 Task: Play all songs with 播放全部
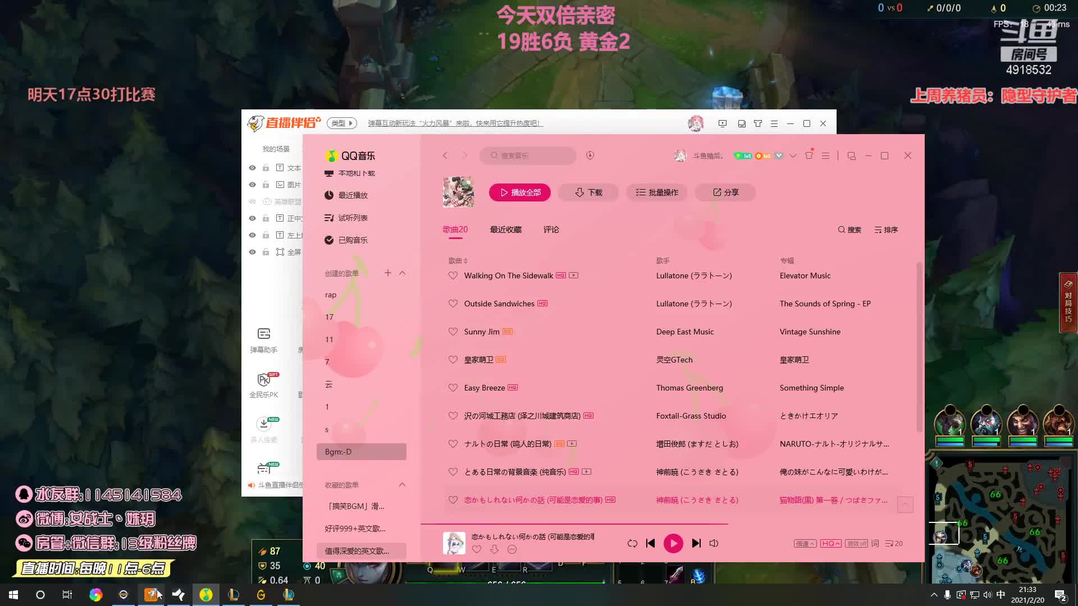pos(520,192)
